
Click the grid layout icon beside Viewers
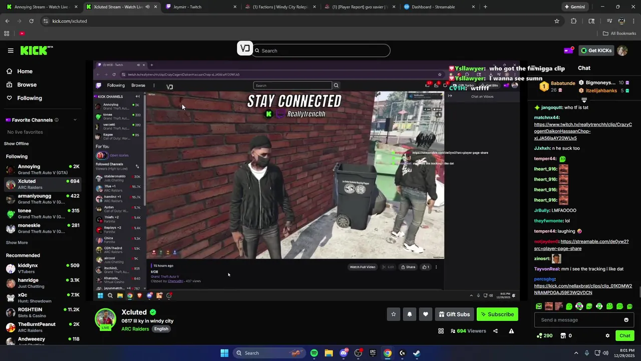[441, 331]
